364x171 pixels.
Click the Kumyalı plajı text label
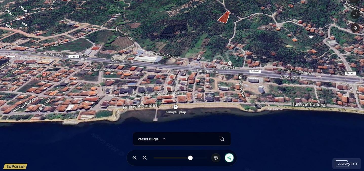tap(176, 112)
